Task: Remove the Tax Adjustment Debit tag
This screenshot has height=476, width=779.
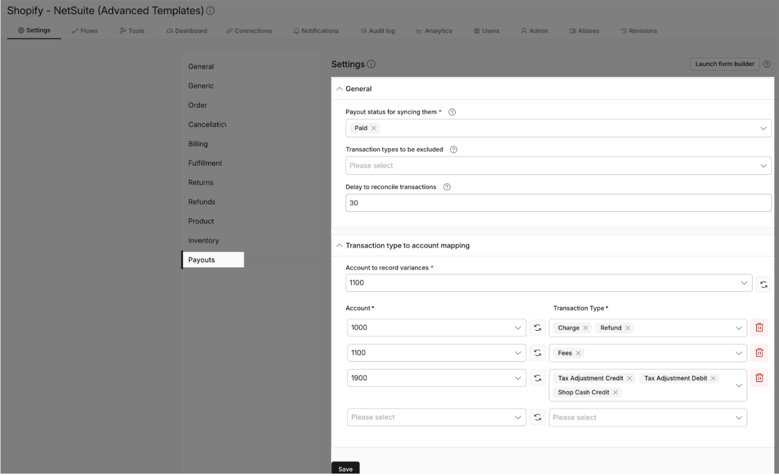Action: [x=713, y=378]
